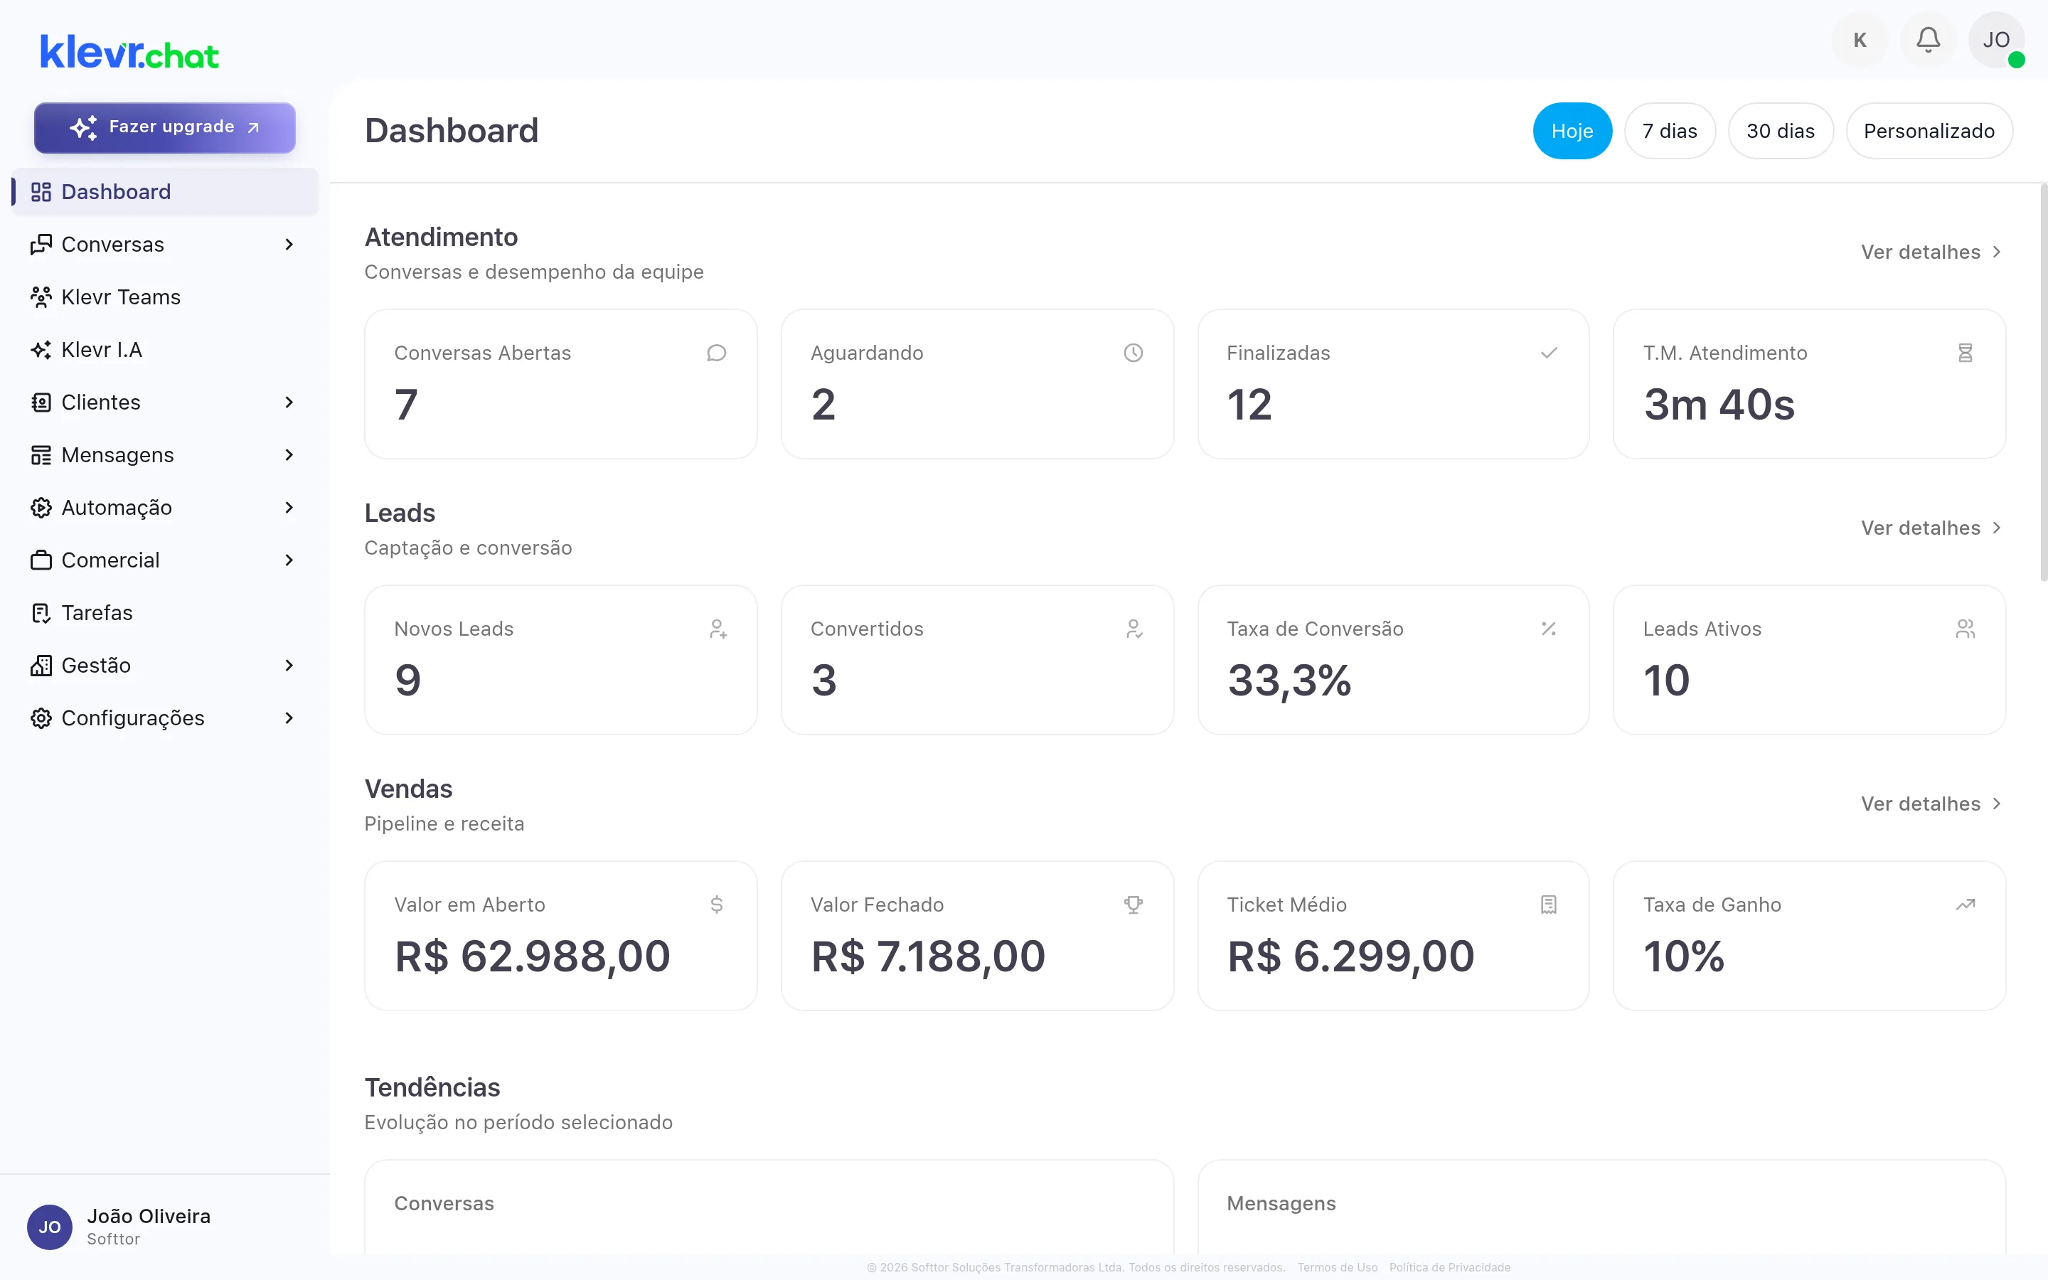Click the Conversas chat bubbles icon
The height and width of the screenshot is (1280, 2048).
pos(41,245)
